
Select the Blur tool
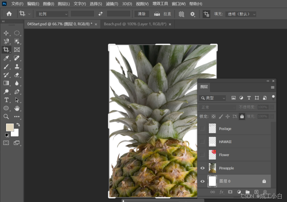pos(17,83)
